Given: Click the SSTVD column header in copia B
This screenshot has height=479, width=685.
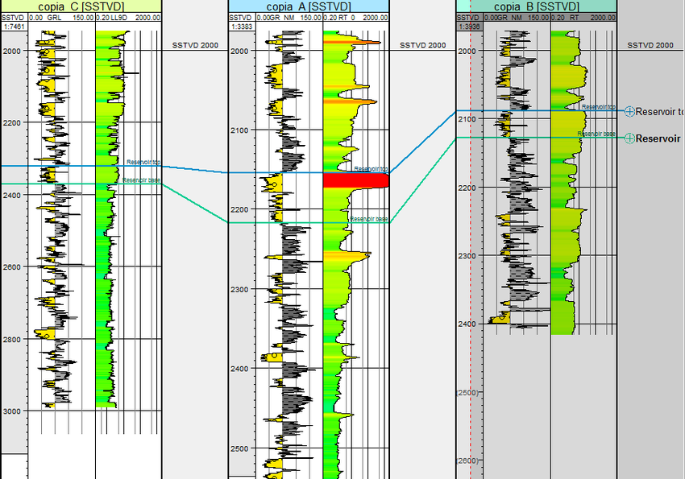Looking at the screenshot, I should 468,17.
